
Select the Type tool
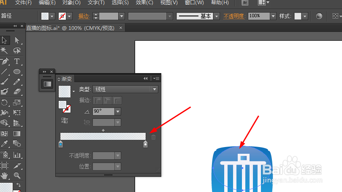(x=17, y=61)
